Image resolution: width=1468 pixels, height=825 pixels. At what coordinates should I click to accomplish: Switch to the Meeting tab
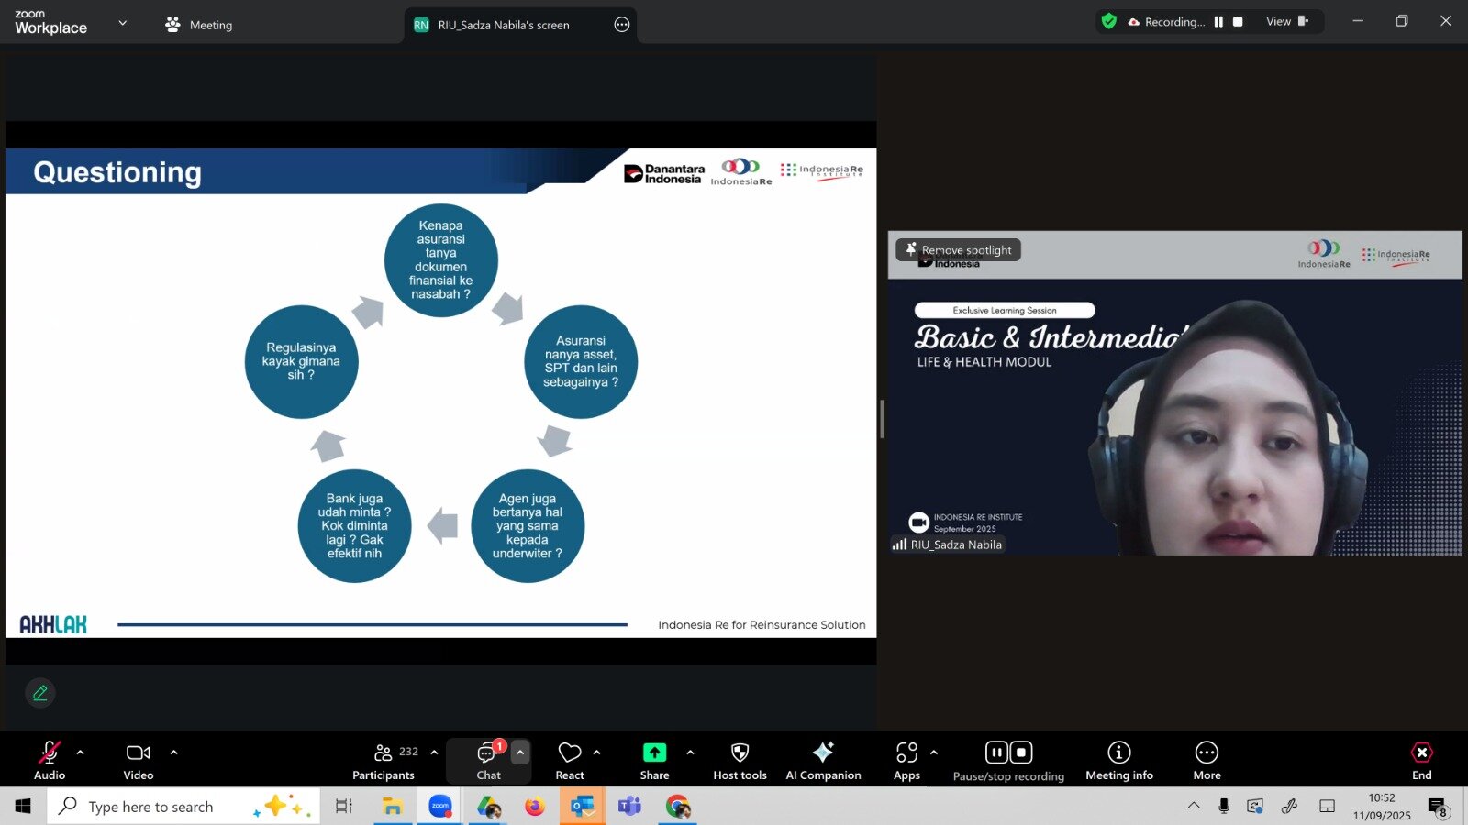(x=199, y=25)
